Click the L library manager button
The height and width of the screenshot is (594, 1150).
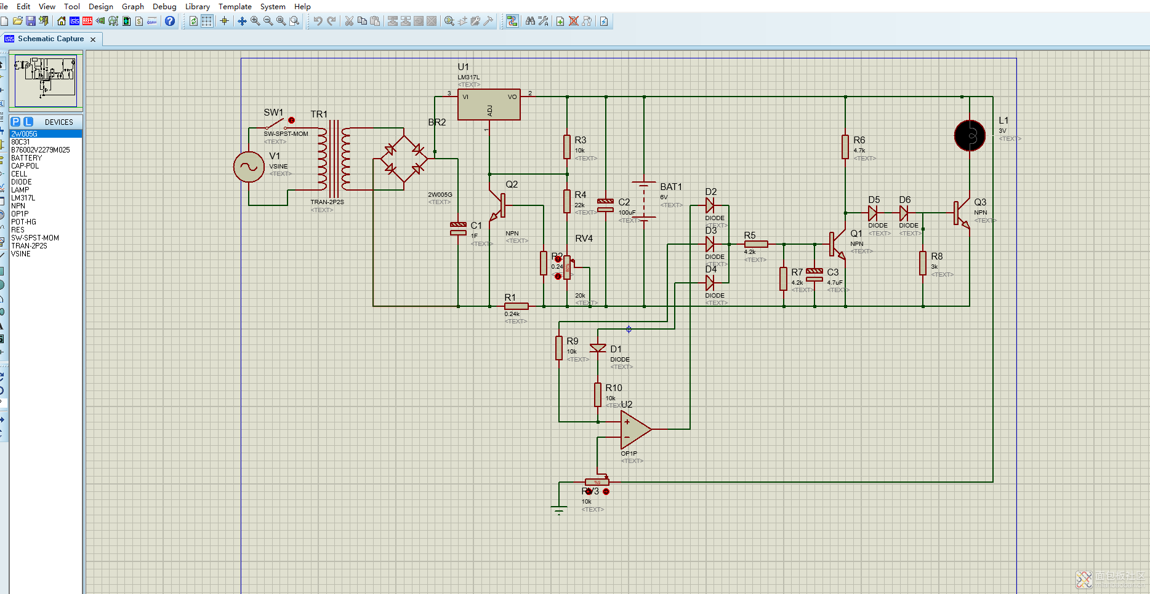[x=28, y=122]
